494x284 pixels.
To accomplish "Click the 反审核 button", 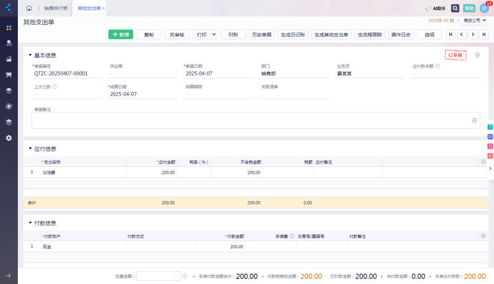I will tap(177, 34).
